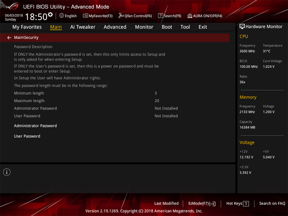Go to the Exit tab
Viewport: 288px width, 216px height.
pyautogui.click(x=203, y=27)
